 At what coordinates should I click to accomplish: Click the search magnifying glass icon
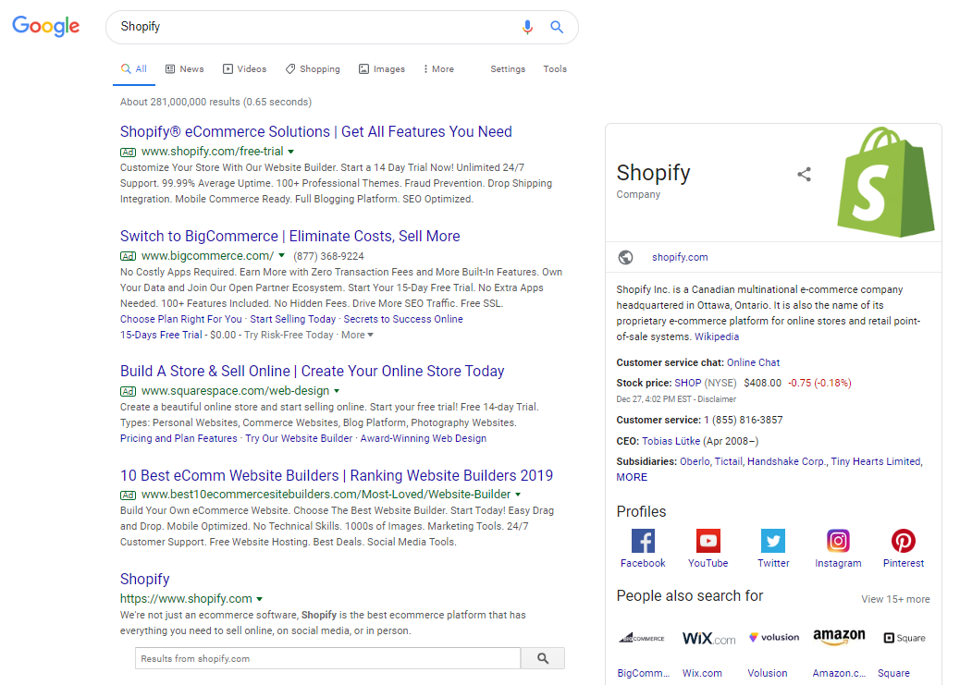pos(556,27)
